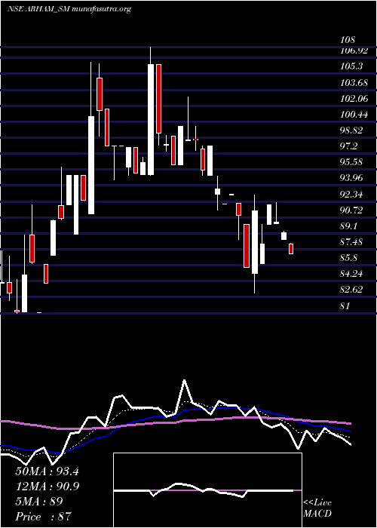
Task: Click the last red candle near 87
Action: 291,249
